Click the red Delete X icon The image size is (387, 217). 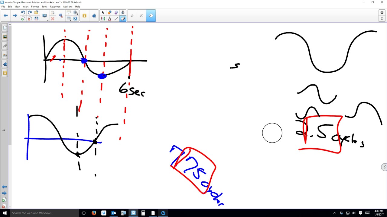pos(53,19)
